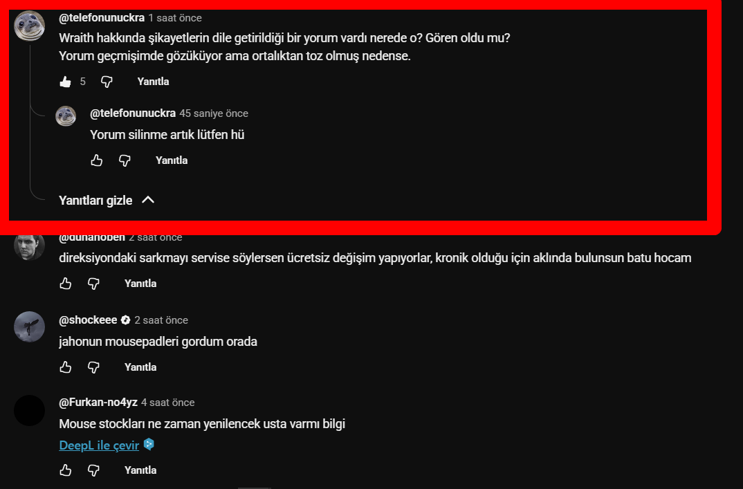Unlike the Wraith comment by @telefonunuckra

pos(66,82)
